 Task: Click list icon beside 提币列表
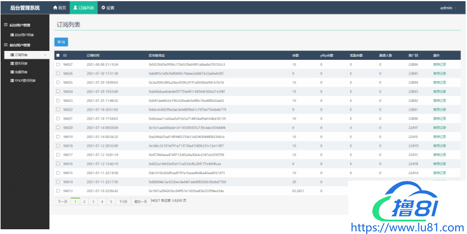(x=12, y=63)
